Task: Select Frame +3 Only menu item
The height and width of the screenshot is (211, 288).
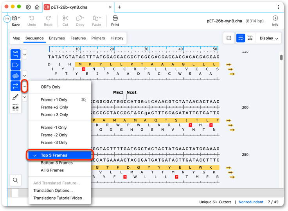Action: 60,115
